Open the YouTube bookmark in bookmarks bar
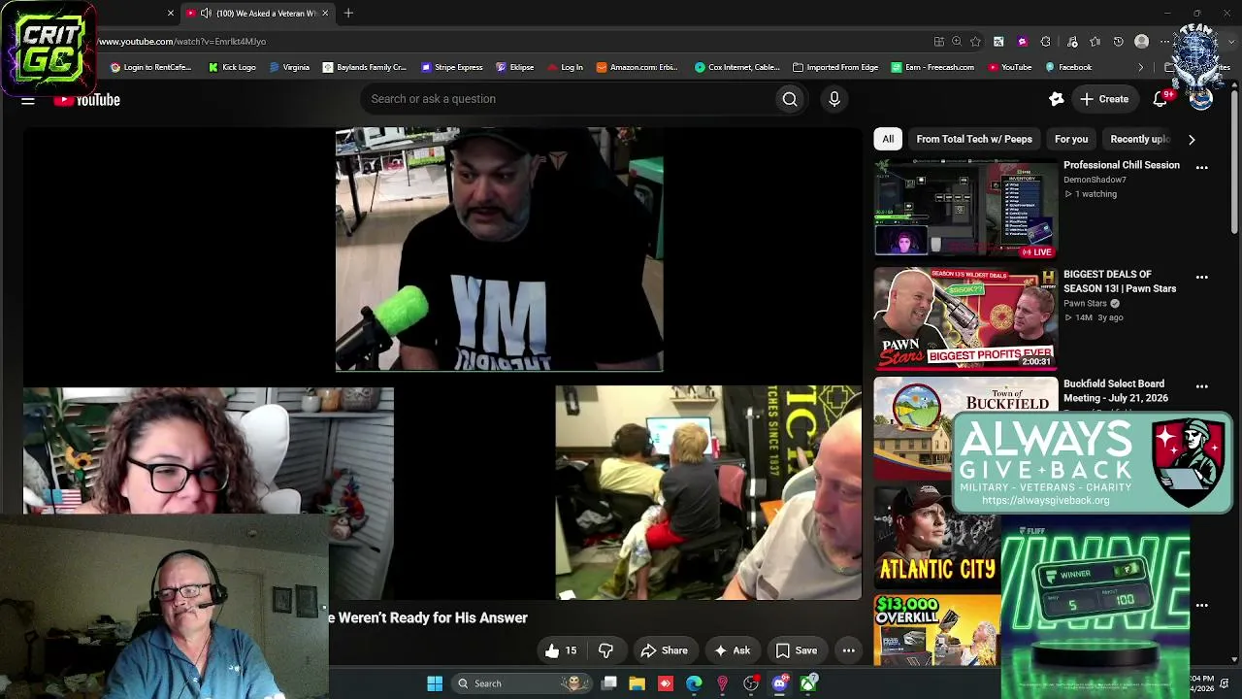 tap(1010, 68)
